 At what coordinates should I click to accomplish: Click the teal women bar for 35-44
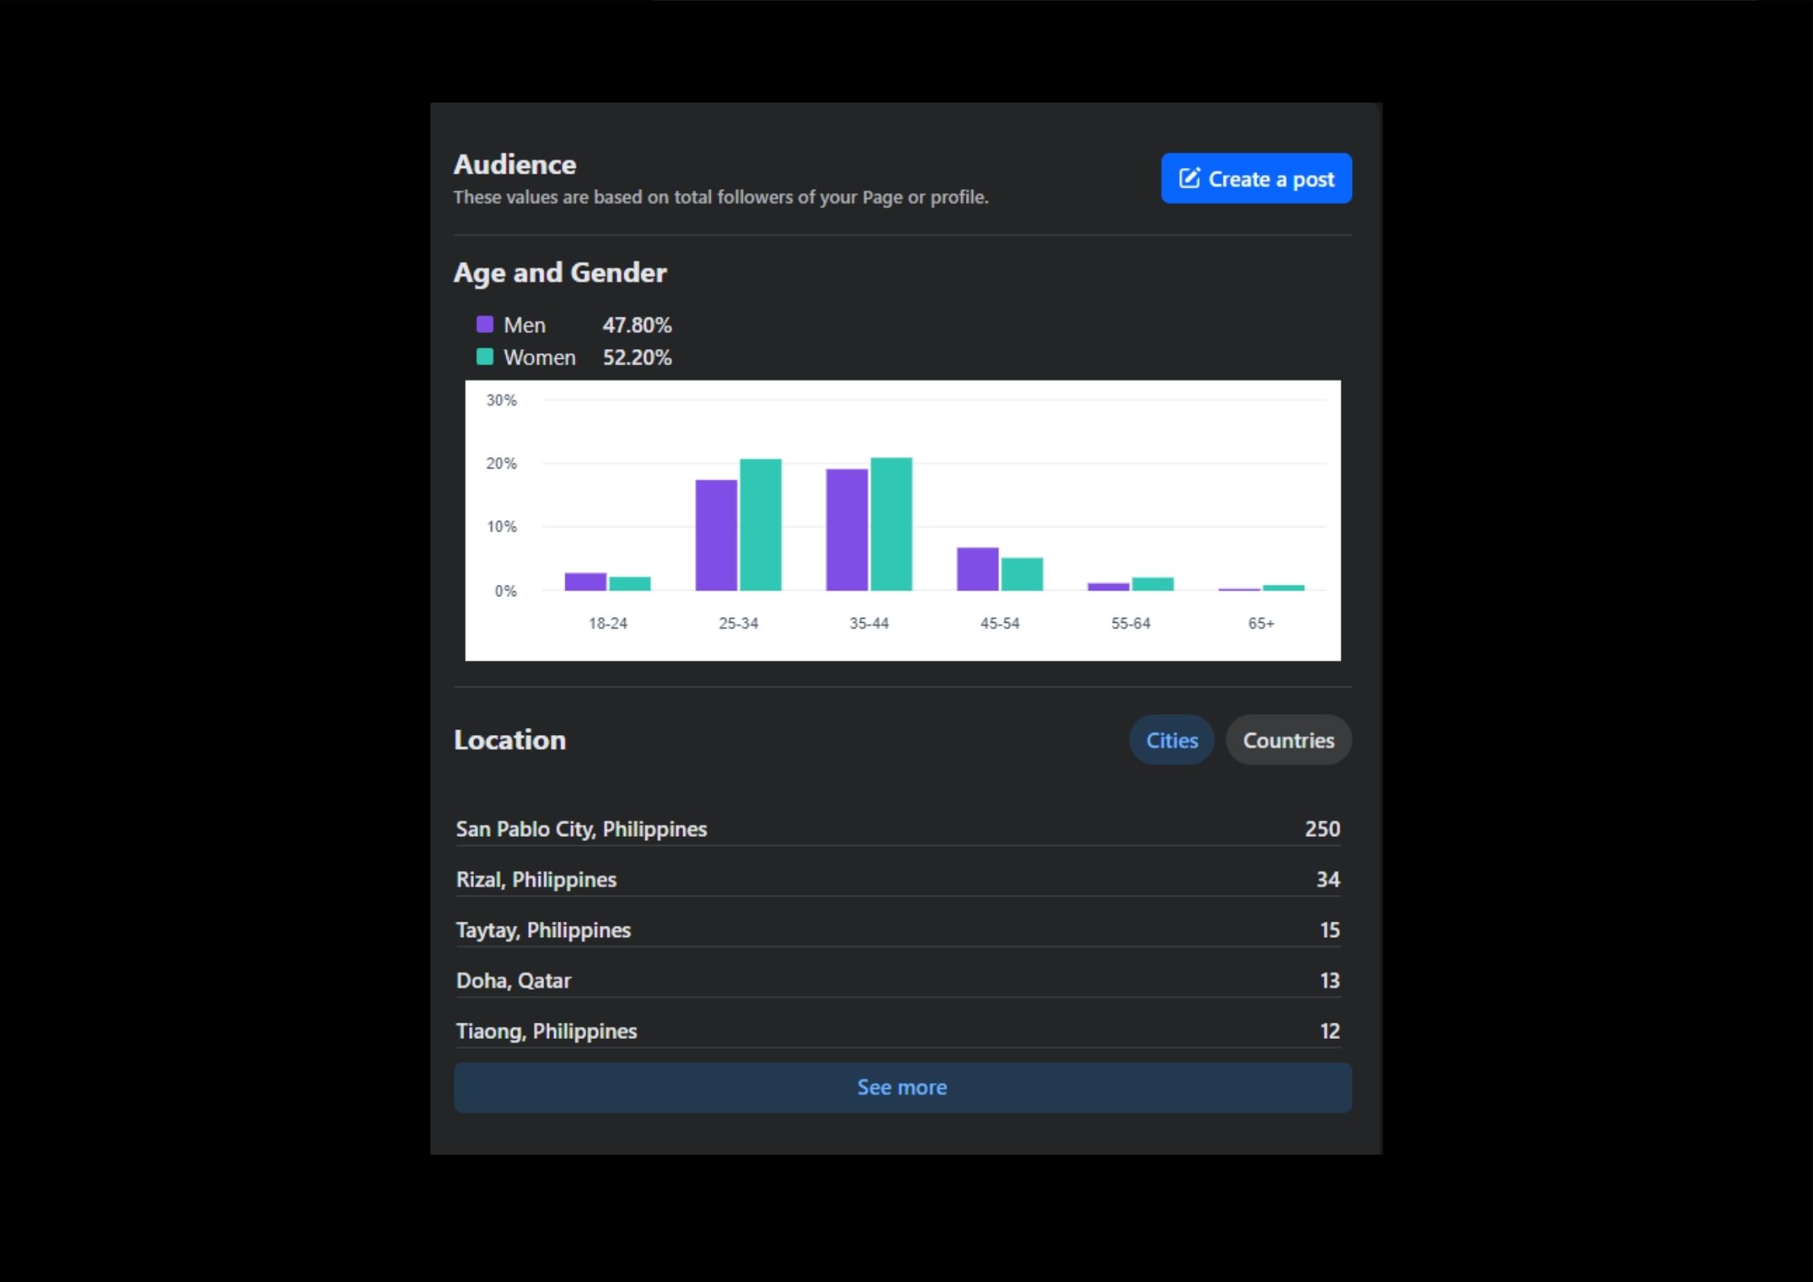(x=891, y=523)
